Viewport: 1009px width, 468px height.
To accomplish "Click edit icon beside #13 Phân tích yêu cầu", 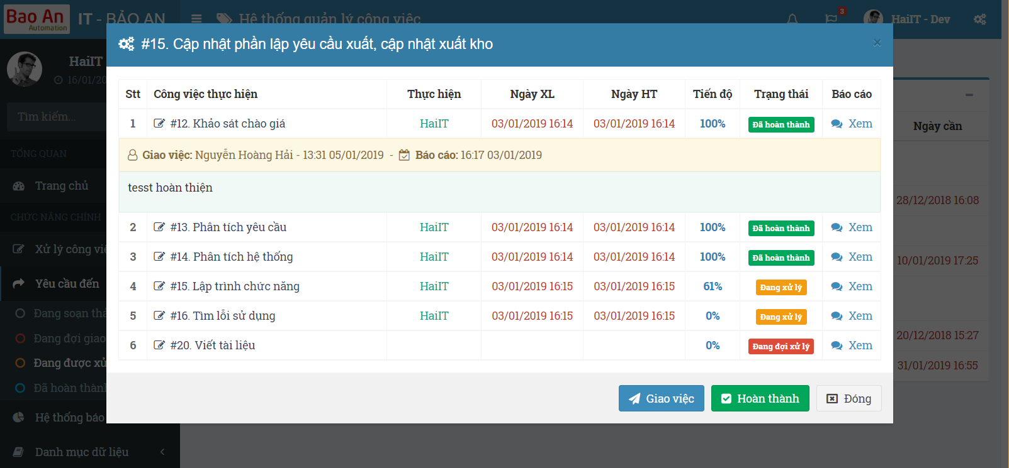I will (x=159, y=227).
